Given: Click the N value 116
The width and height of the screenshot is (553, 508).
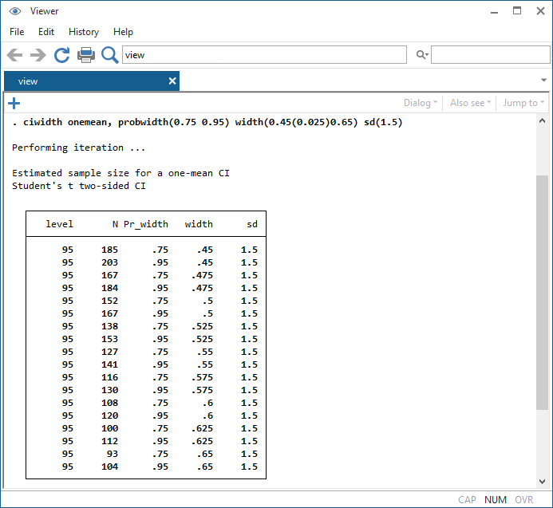Looking at the screenshot, I should point(109,377).
